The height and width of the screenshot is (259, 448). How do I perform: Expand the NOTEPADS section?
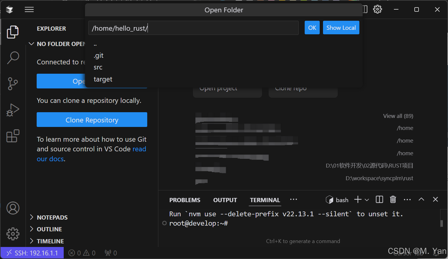[x=52, y=217]
